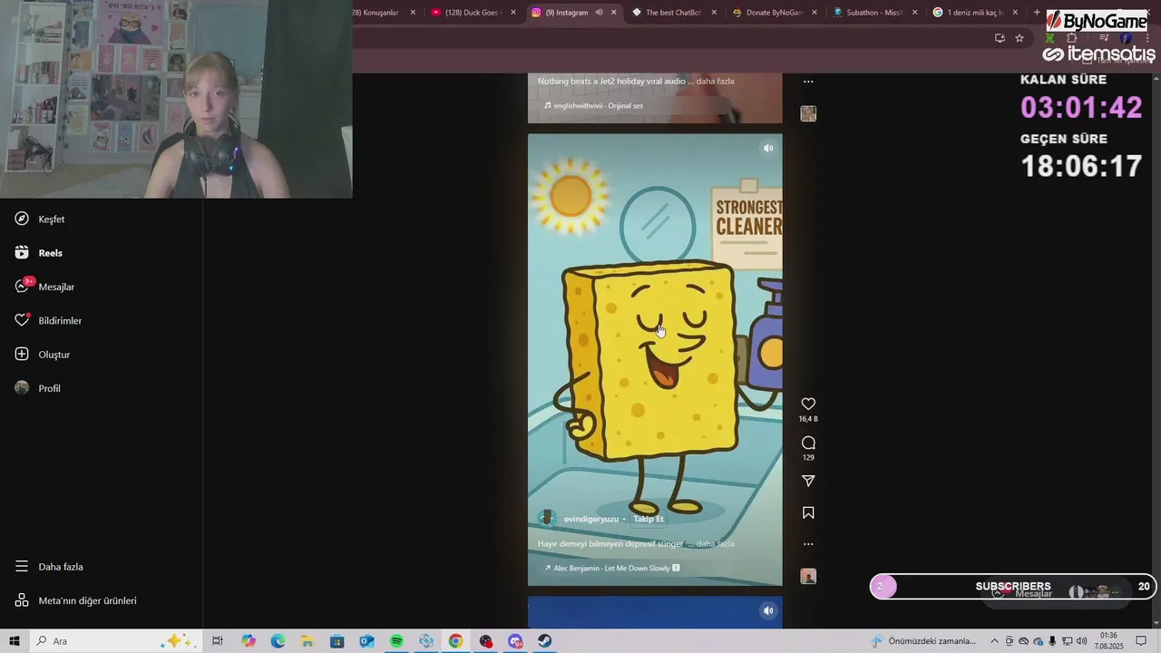Open comments on the sponge reel
Image resolution: width=1161 pixels, height=653 pixels.
808,443
